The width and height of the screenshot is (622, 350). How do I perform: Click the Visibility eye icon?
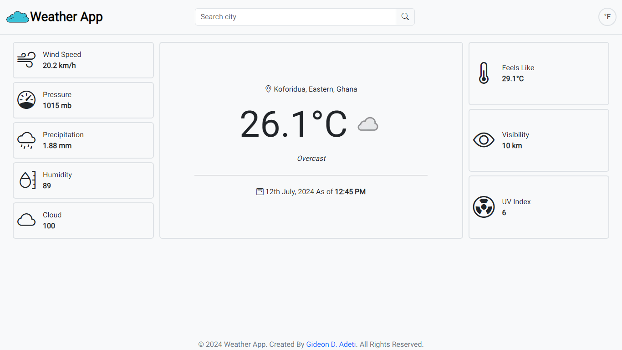tap(484, 140)
